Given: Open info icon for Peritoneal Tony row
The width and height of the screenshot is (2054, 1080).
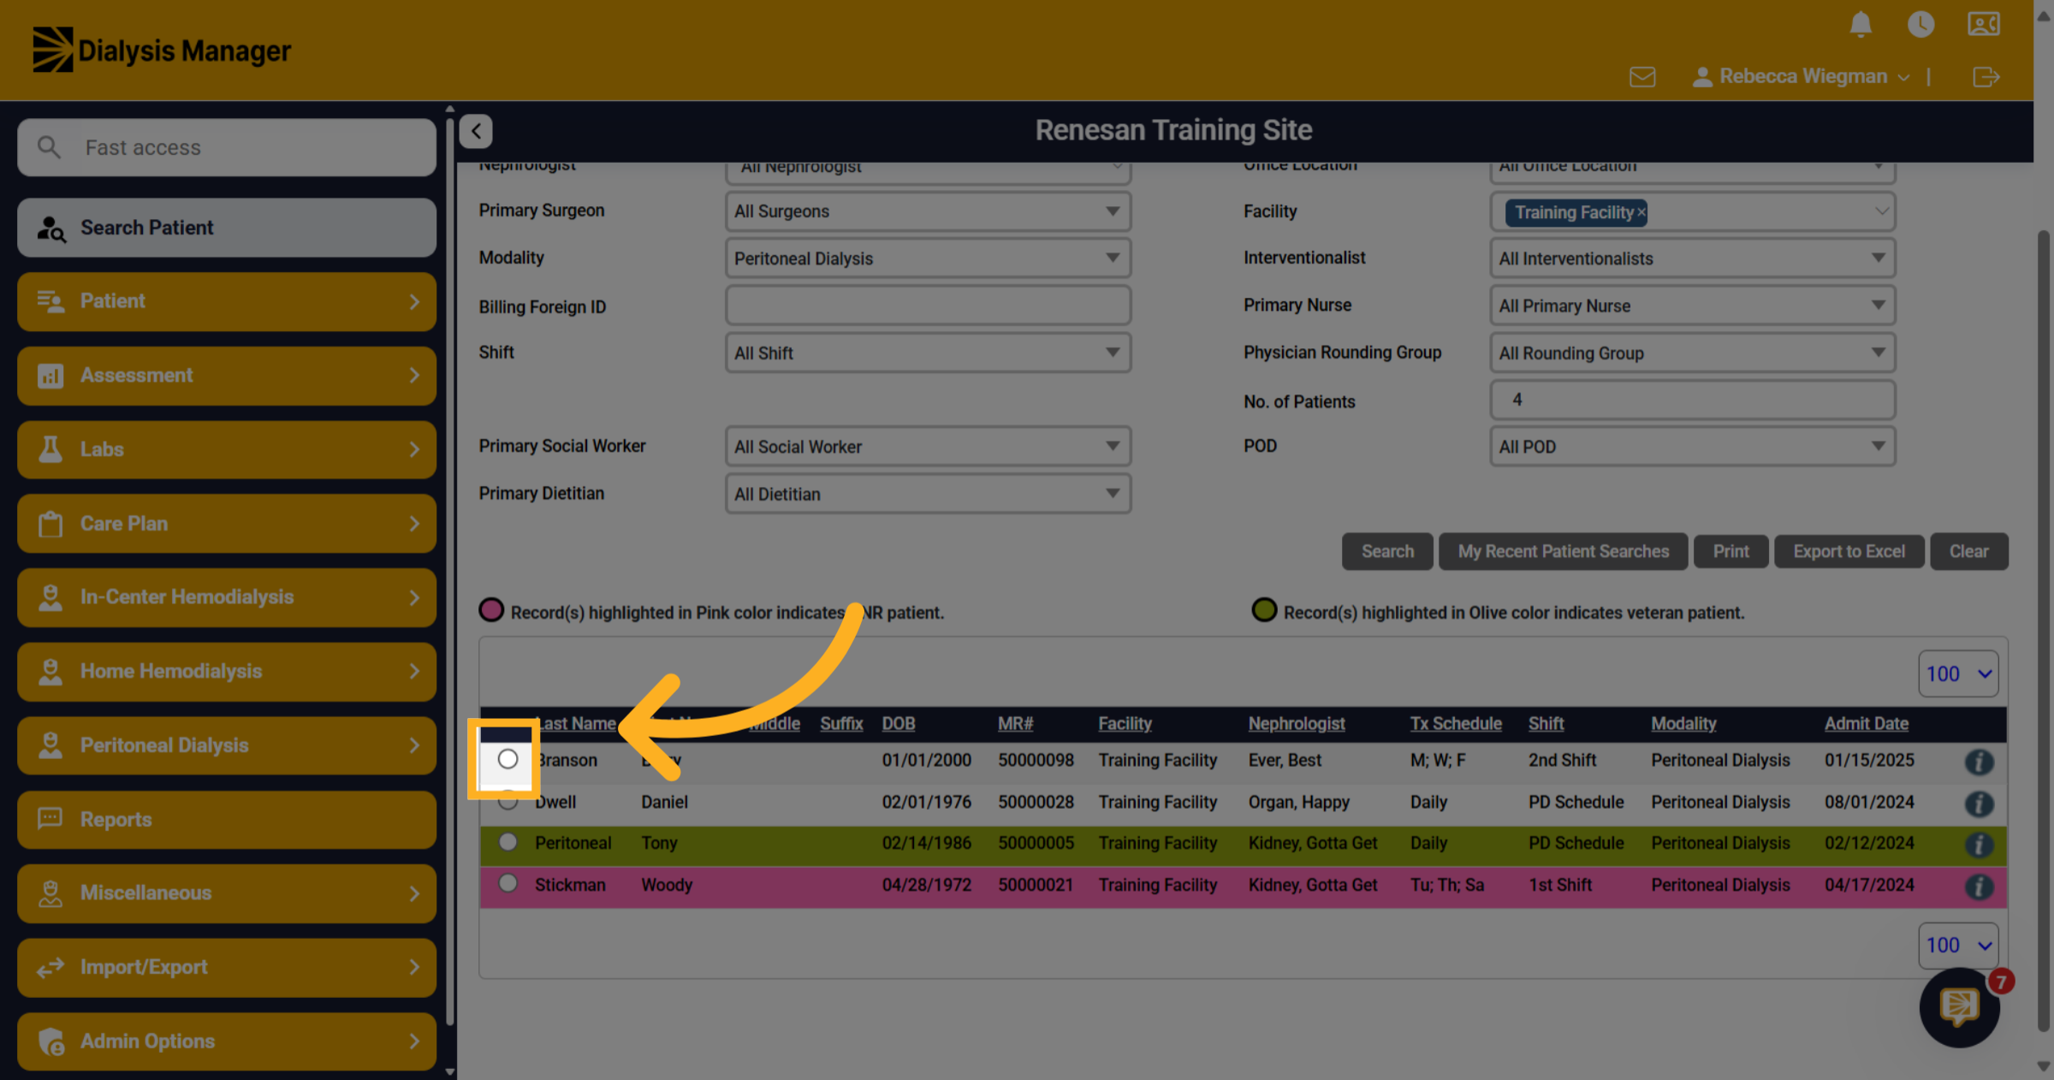Looking at the screenshot, I should [1979, 845].
